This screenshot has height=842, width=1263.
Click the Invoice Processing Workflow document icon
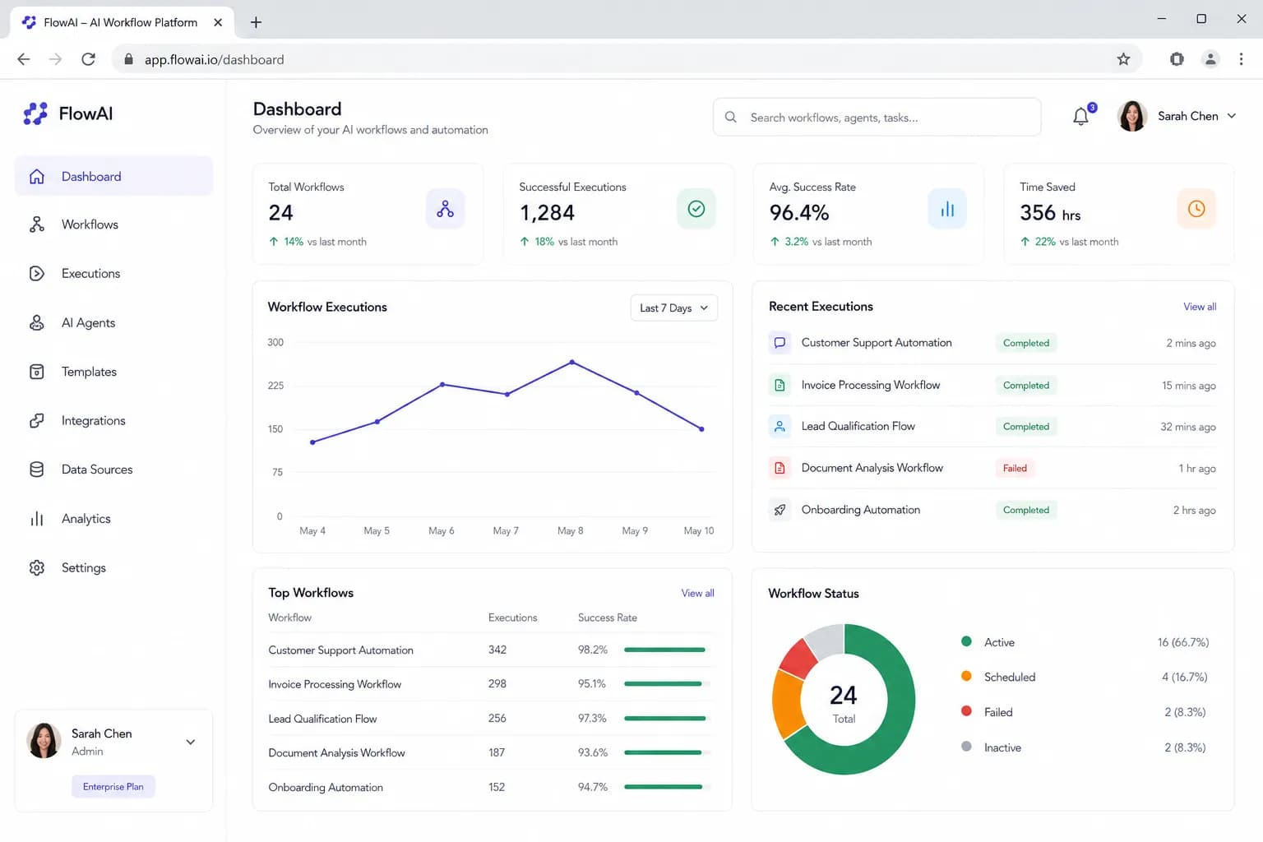pos(780,385)
